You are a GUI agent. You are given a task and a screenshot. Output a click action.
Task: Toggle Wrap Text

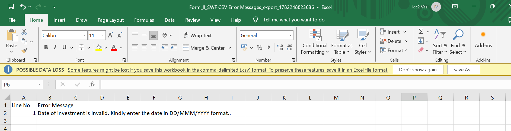(x=197, y=35)
